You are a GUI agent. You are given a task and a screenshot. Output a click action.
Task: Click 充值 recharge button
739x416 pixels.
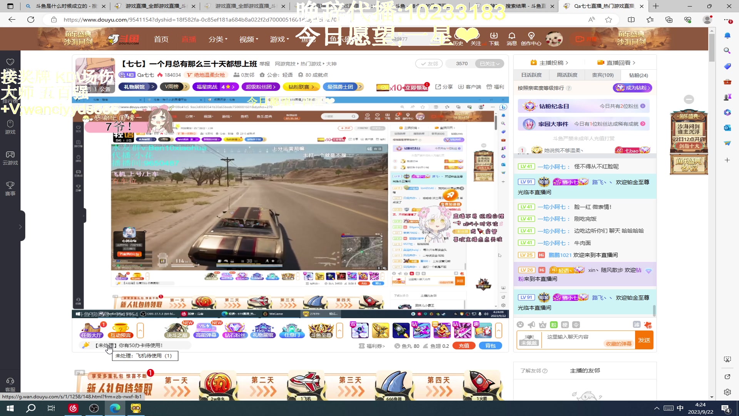[464, 346]
